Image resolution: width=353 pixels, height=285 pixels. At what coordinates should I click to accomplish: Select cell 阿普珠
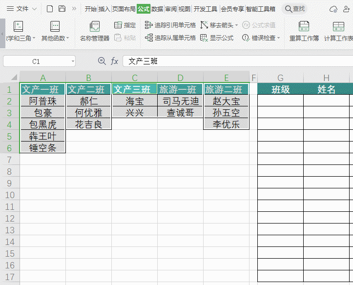pyautogui.click(x=43, y=101)
